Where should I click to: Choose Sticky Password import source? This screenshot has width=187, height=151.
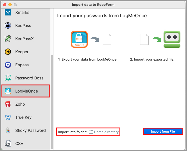pos(30,131)
